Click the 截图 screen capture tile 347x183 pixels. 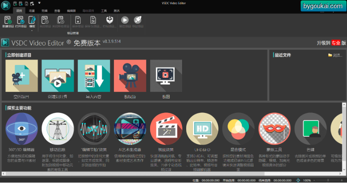coord(166,76)
